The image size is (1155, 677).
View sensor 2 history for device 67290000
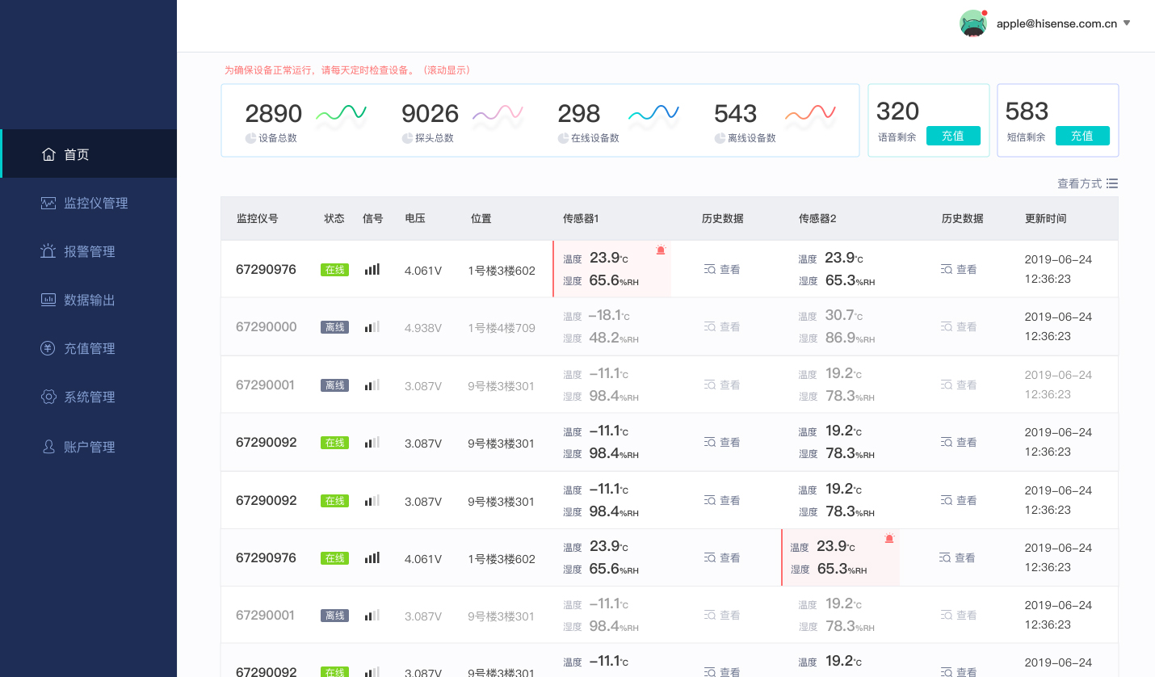959,327
